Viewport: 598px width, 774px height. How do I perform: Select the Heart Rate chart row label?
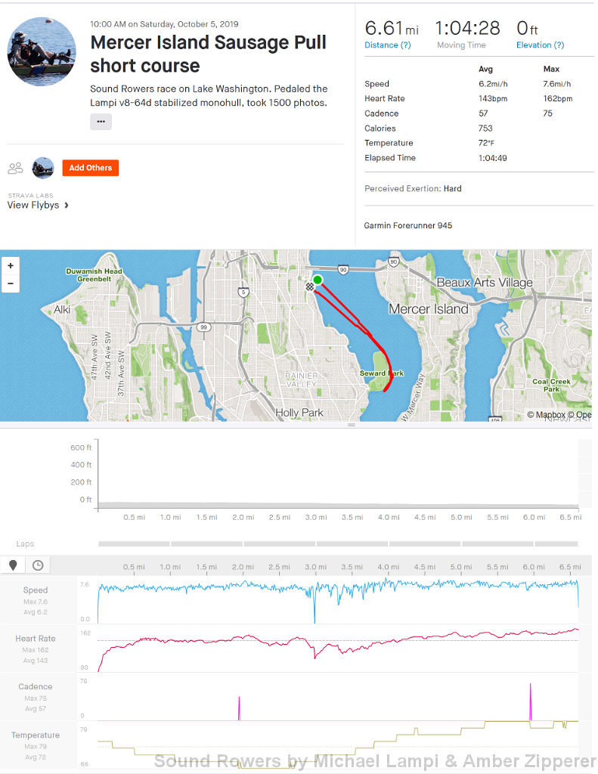pyautogui.click(x=36, y=639)
